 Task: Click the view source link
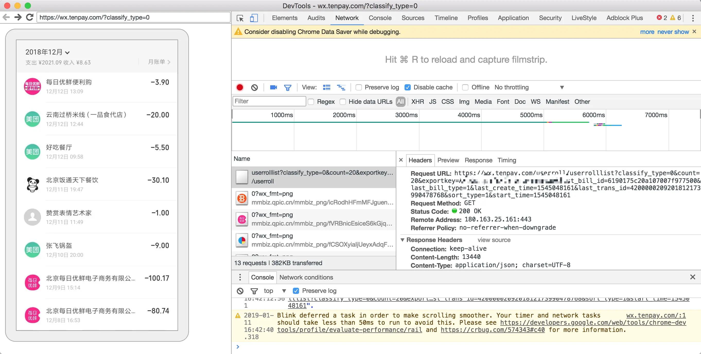(x=494, y=240)
